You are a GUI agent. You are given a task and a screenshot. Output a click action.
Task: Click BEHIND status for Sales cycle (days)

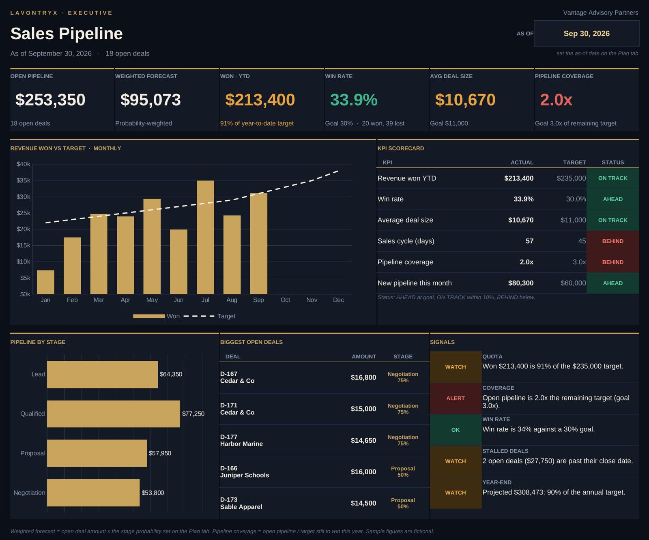pos(612,241)
